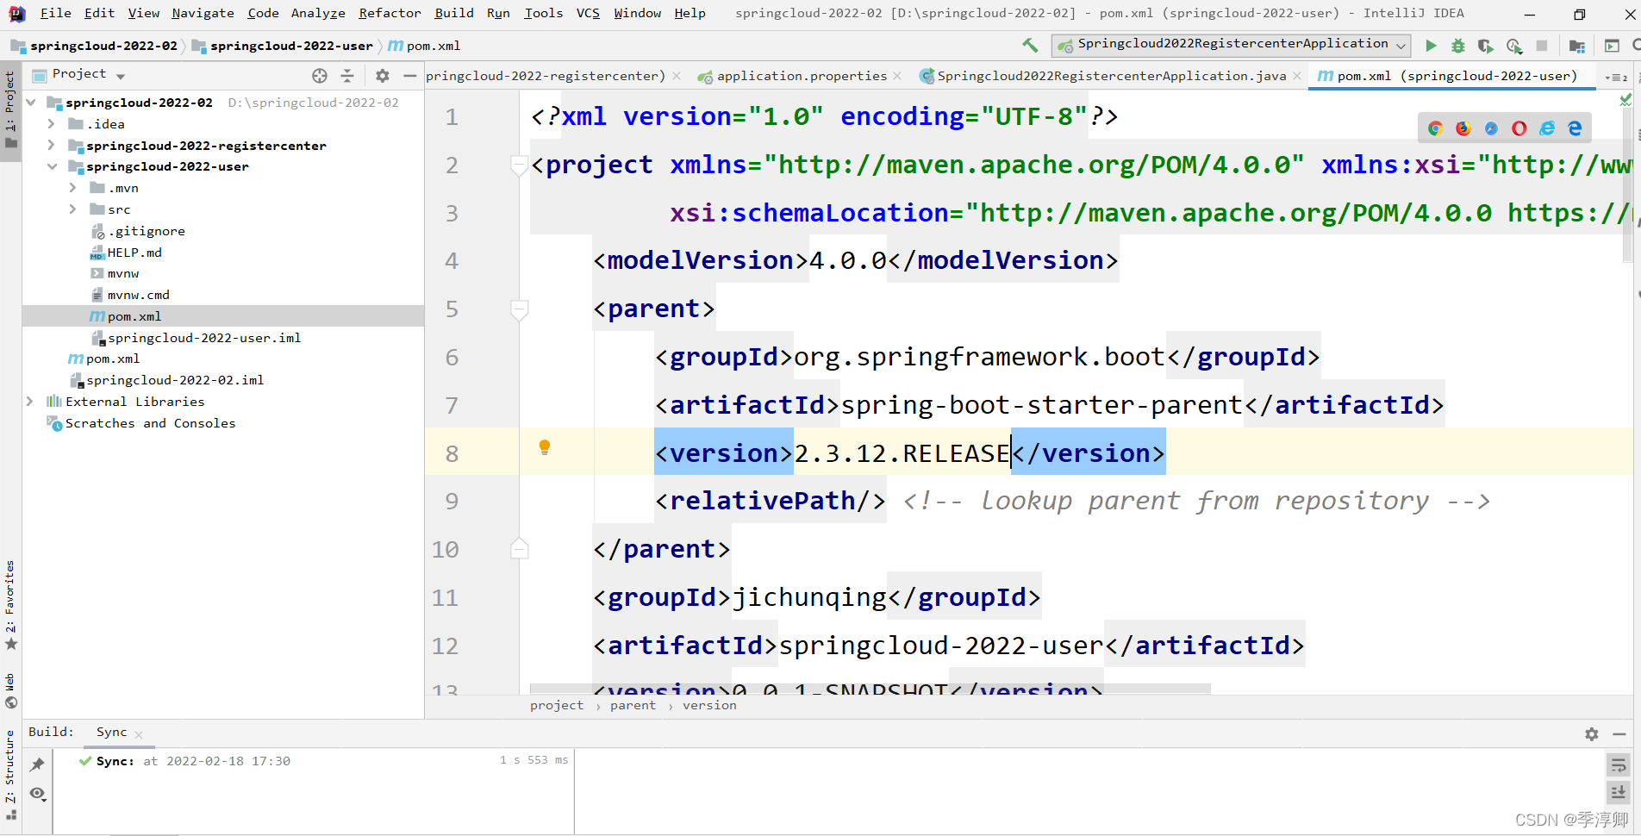The image size is (1641, 836).
Task: Toggle the 1: Project side tool button
Action: tap(10, 110)
